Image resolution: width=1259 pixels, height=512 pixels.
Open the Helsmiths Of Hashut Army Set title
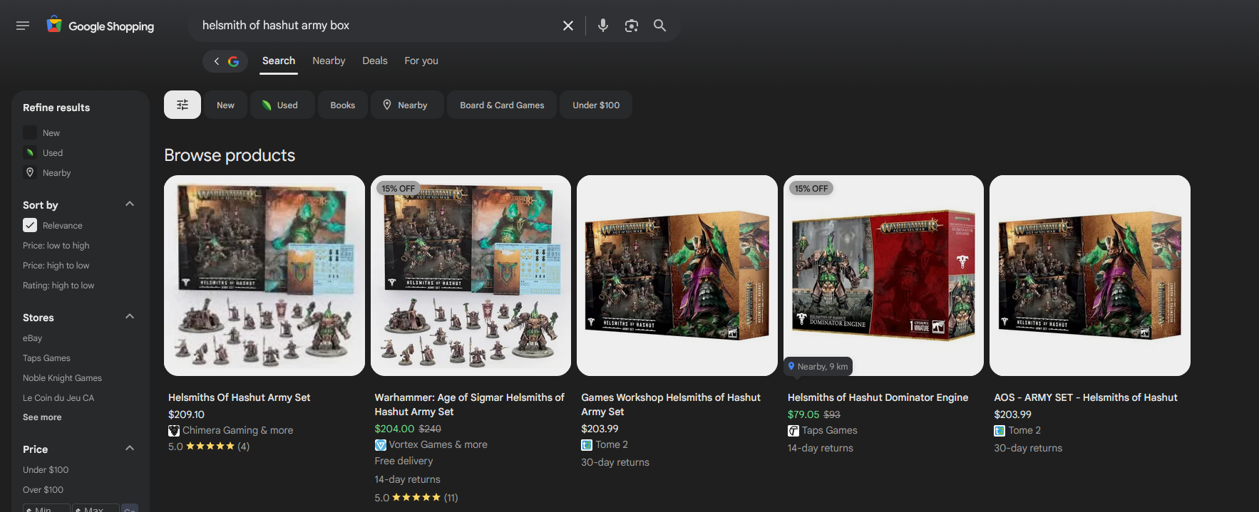click(239, 397)
